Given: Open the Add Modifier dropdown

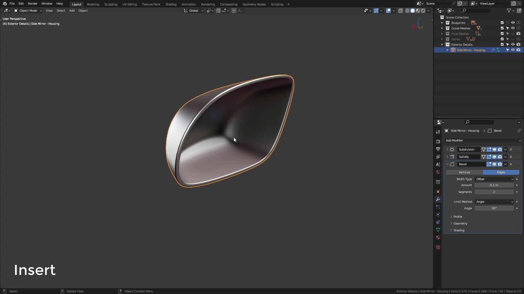Looking at the screenshot, I should [483, 140].
